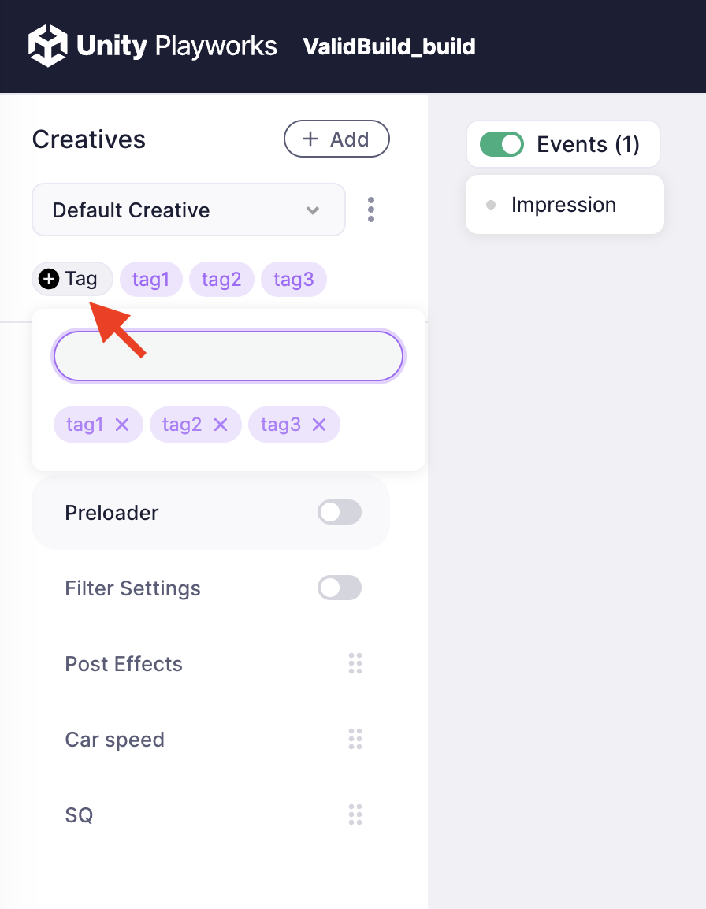This screenshot has width=706, height=909.
Task: Click the drag handle beside SQ
Action: point(355,814)
